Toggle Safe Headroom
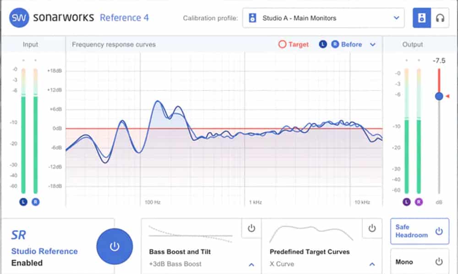The image size is (458, 274). 420,231
